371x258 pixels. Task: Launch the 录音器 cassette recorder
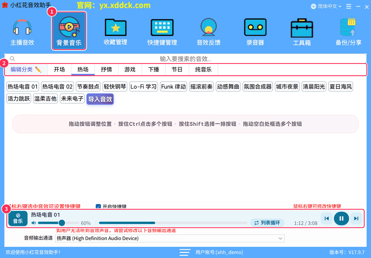[255, 32]
